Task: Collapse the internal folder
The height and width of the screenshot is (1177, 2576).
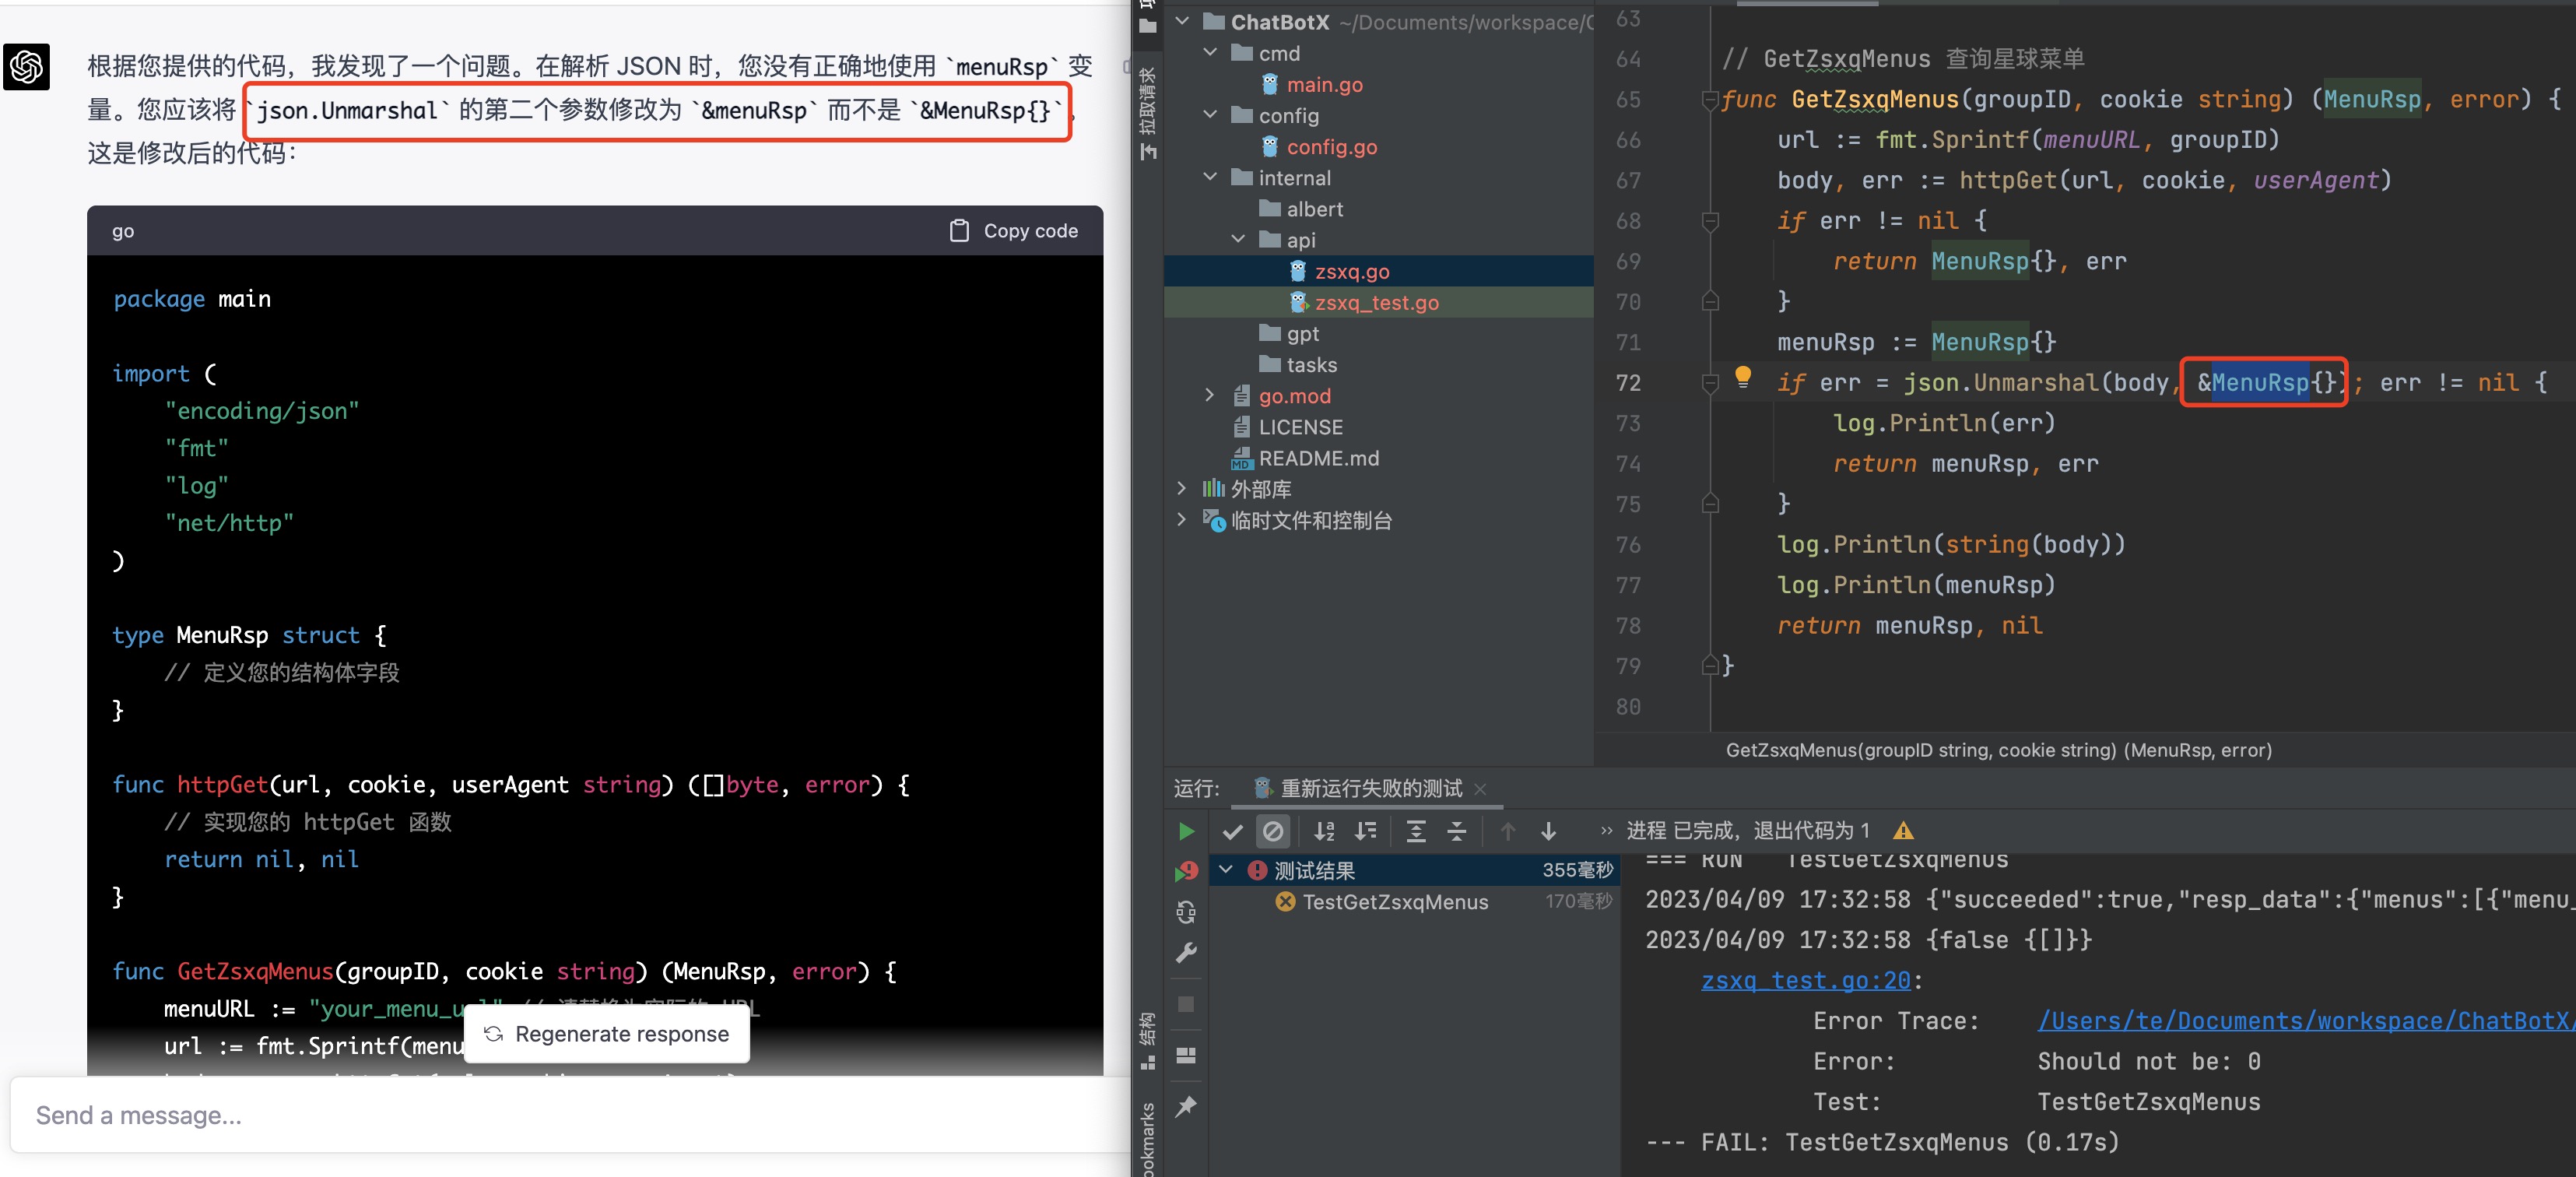Action: tap(1210, 177)
